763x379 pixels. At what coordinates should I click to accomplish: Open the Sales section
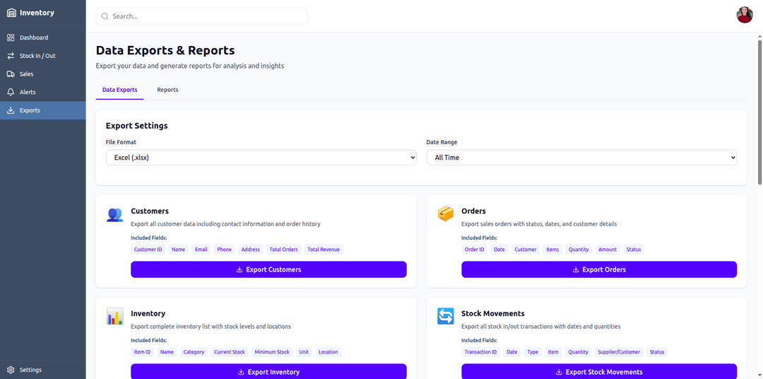tap(43, 74)
